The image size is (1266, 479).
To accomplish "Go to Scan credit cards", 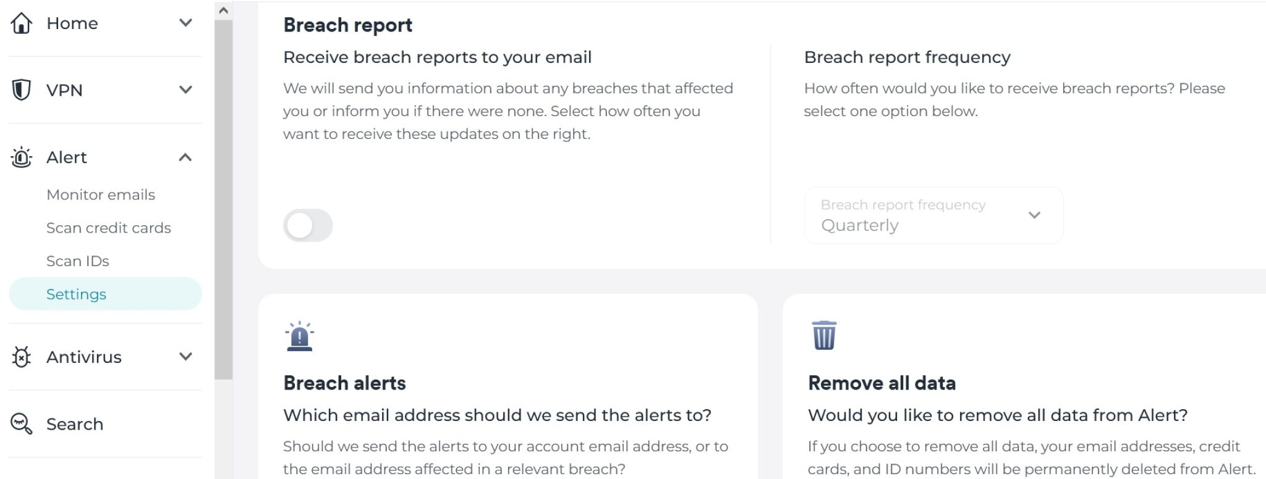I will 109,228.
